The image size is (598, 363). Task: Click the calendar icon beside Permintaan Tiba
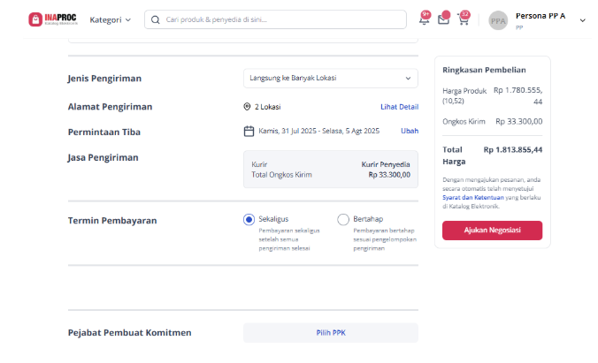coord(249,132)
